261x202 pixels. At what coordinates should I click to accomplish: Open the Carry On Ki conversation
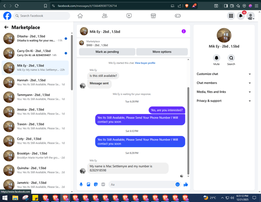coord(35,53)
